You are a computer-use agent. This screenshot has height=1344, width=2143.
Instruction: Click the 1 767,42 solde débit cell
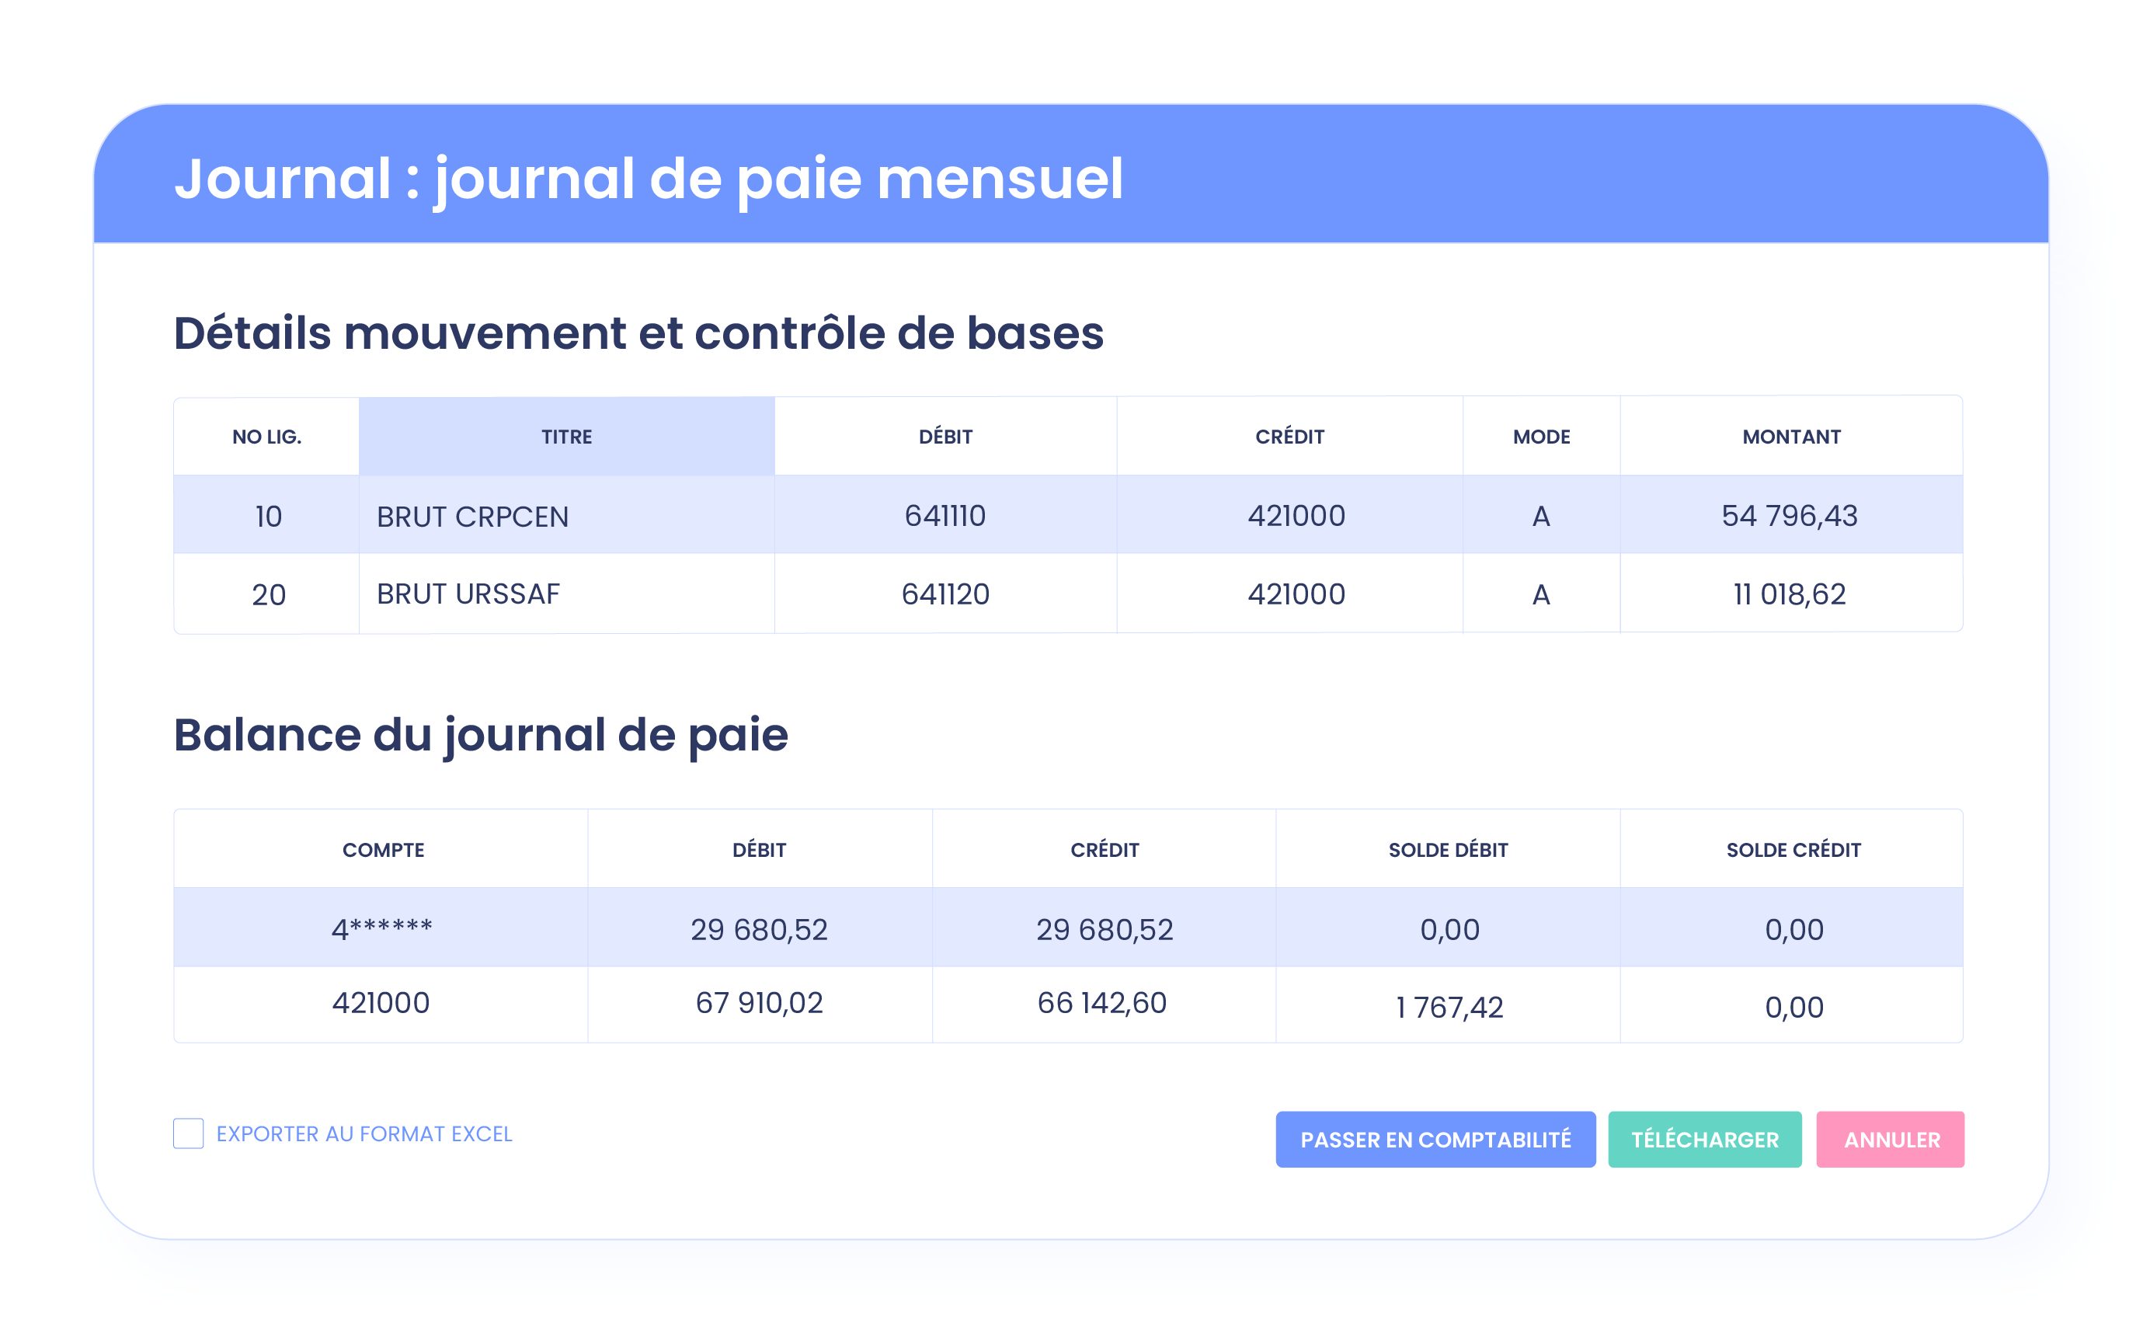pyautogui.click(x=1448, y=1007)
